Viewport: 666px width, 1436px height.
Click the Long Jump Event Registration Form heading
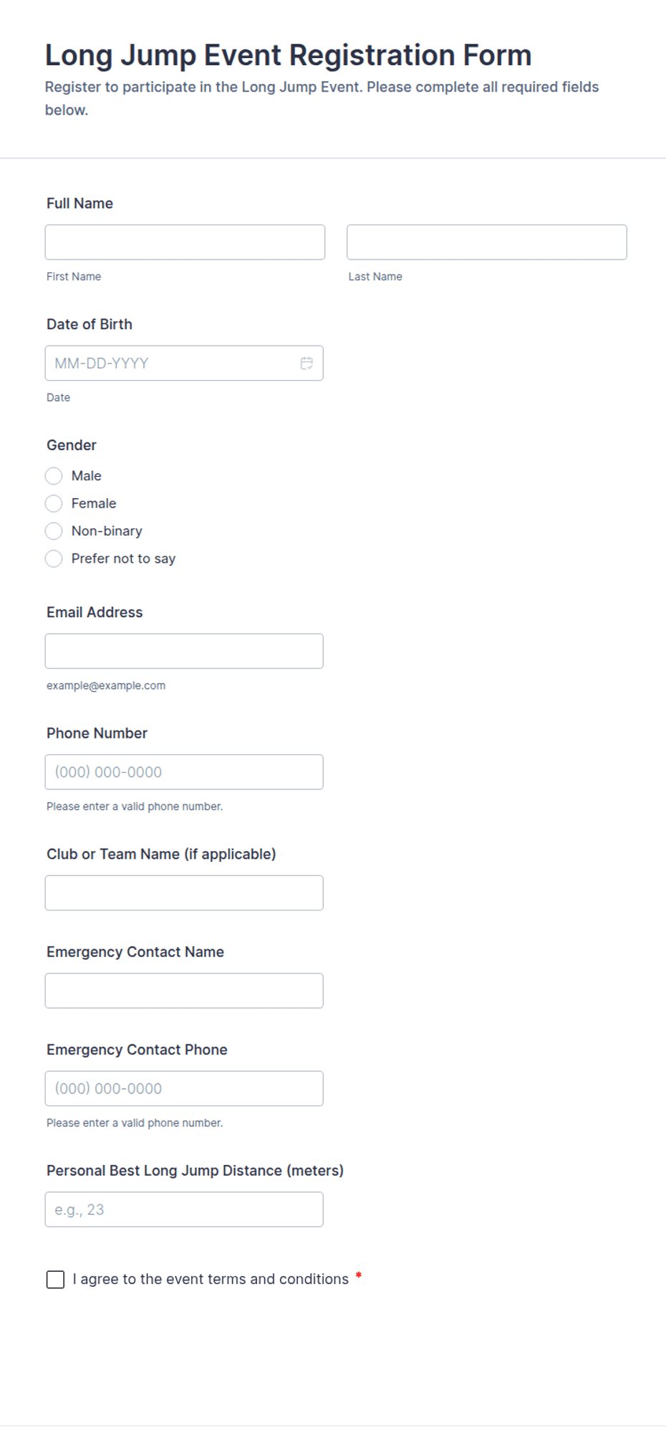point(289,55)
